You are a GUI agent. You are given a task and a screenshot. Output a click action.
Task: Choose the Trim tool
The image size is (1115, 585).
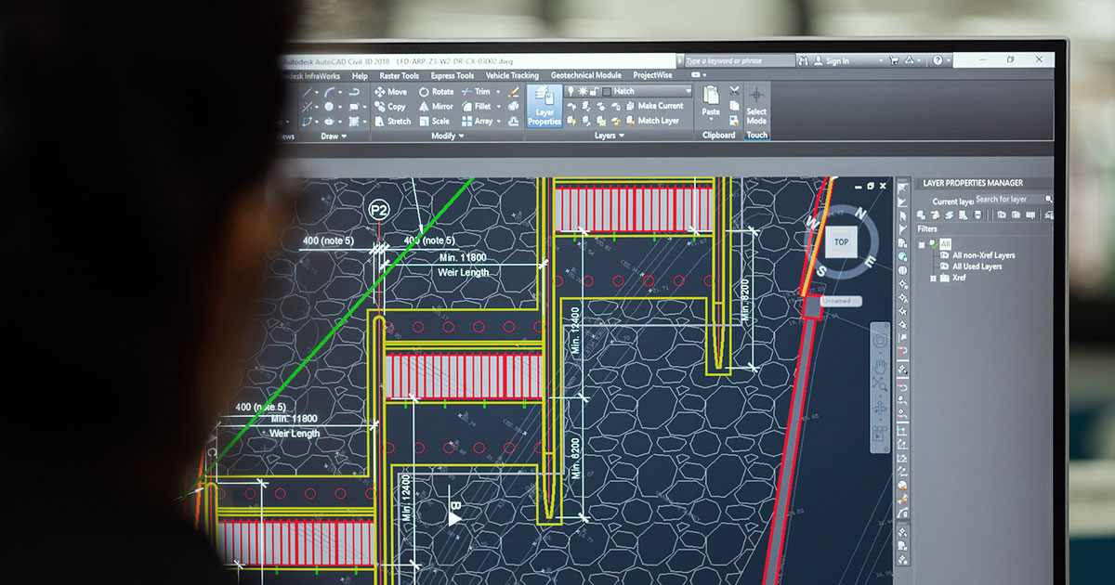point(475,92)
